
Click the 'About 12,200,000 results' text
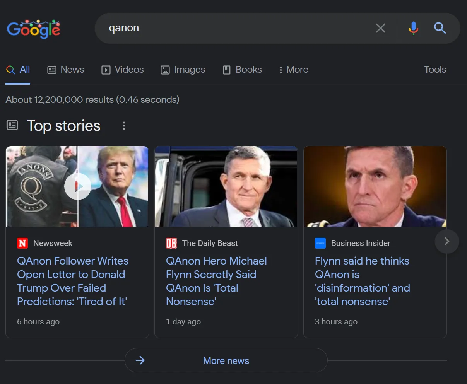coord(92,100)
